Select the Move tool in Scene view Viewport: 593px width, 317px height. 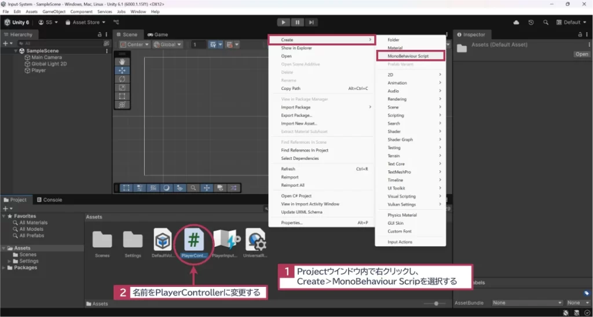tap(122, 70)
